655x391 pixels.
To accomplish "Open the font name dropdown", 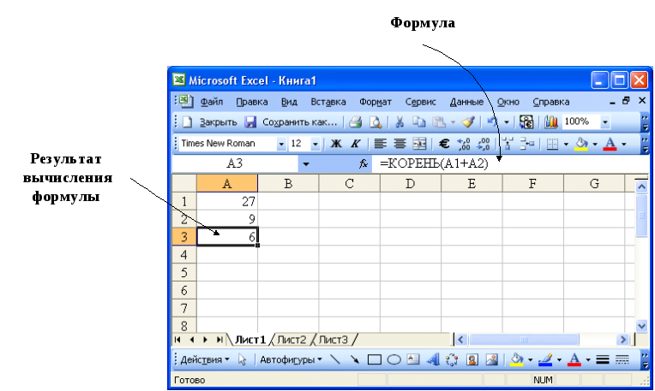I will pyautogui.click(x=281, y=145).
